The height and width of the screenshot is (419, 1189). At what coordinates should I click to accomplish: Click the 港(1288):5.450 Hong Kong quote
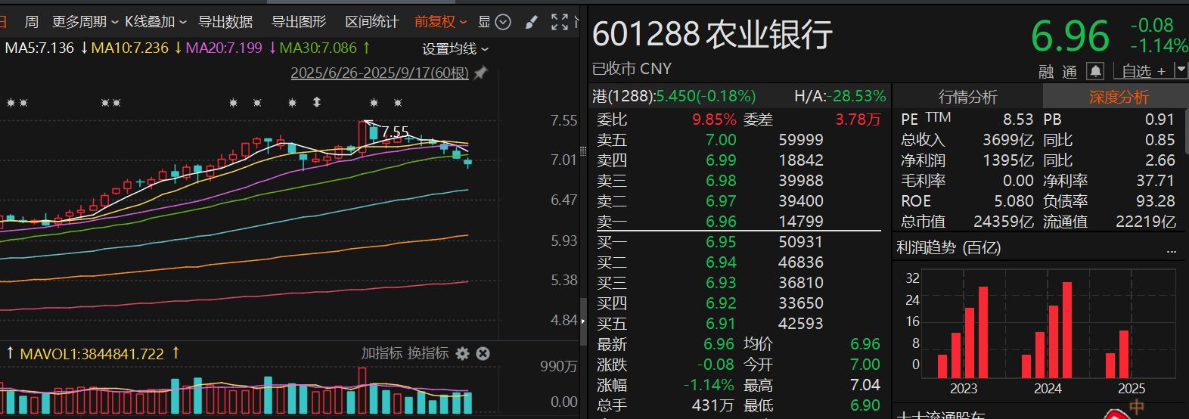[x=674, y=96]
